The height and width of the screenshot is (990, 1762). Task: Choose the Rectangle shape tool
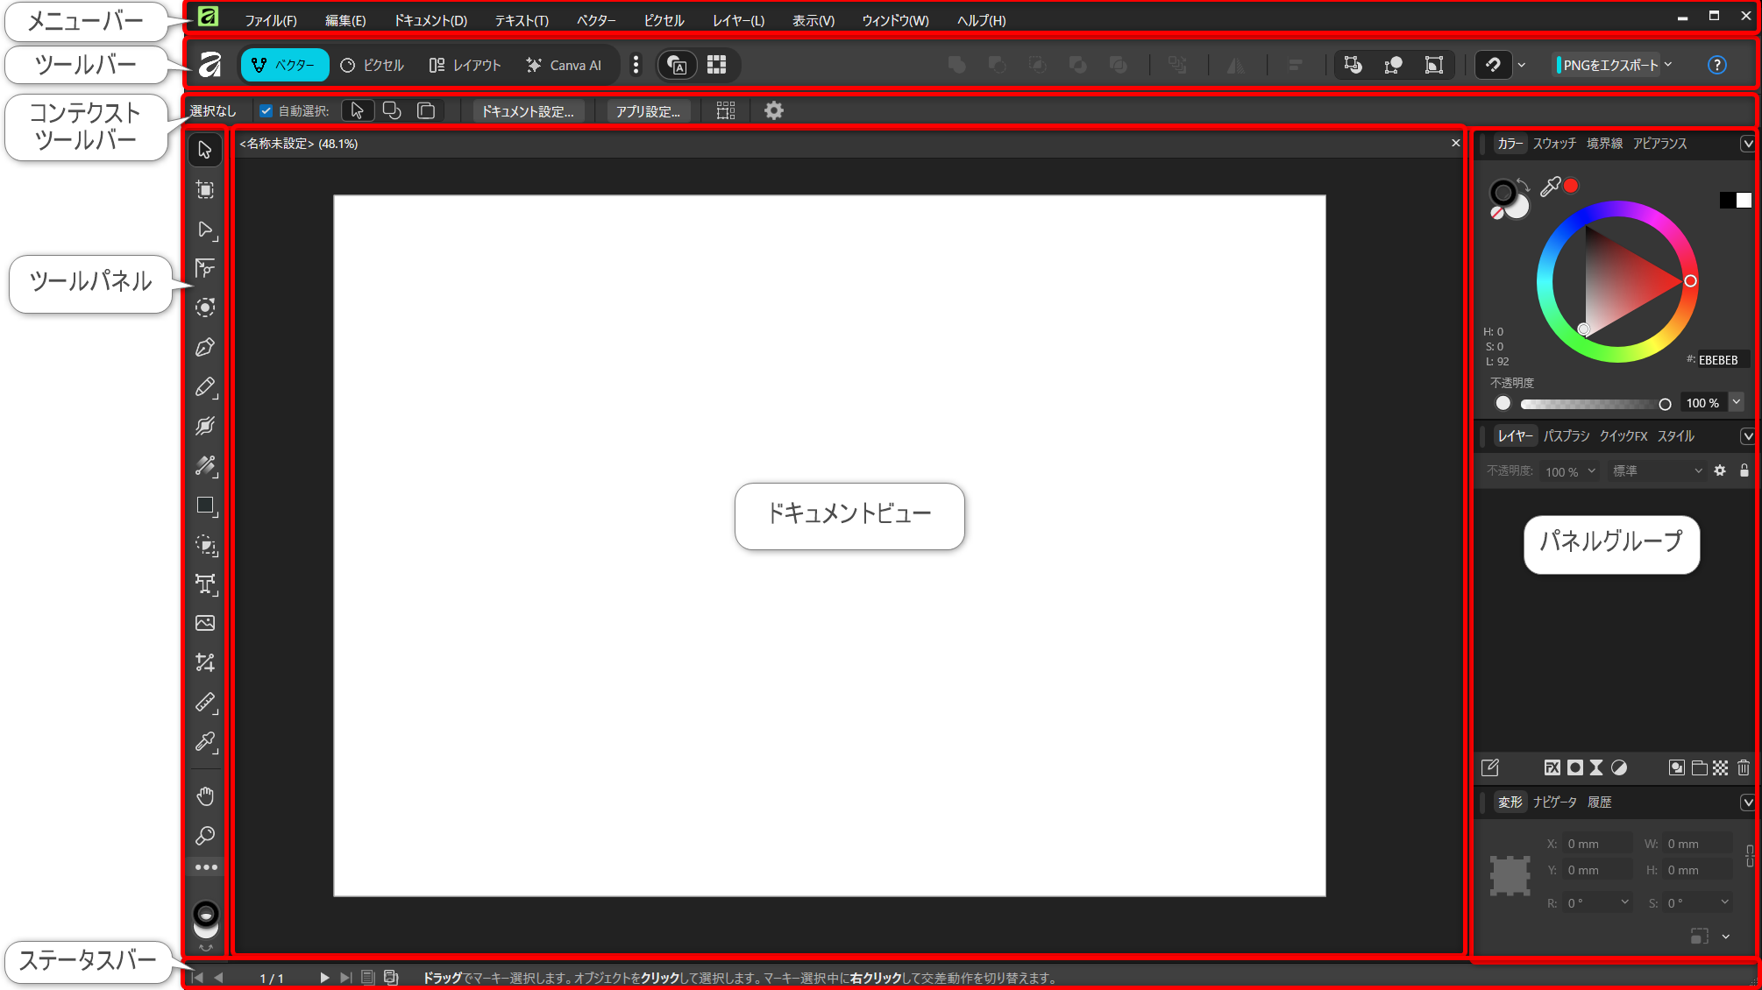click(205, 506)
